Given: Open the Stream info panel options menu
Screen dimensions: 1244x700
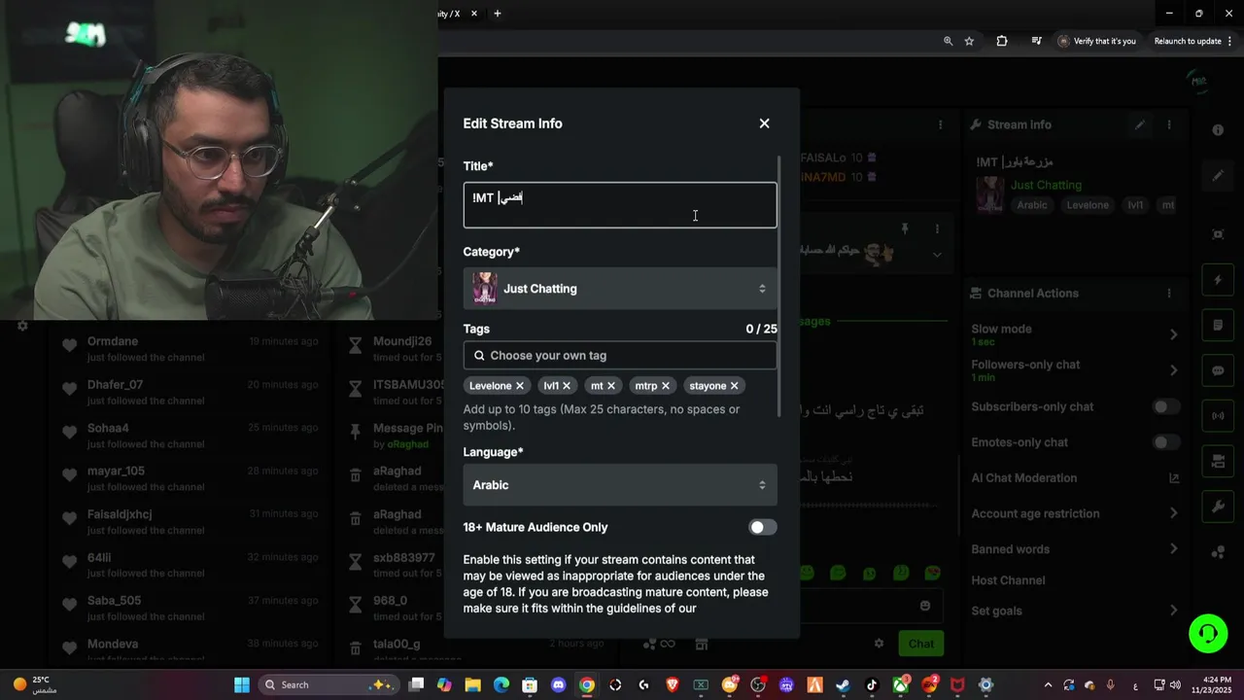Looking at the screenshot, I should coord(1169,124).
